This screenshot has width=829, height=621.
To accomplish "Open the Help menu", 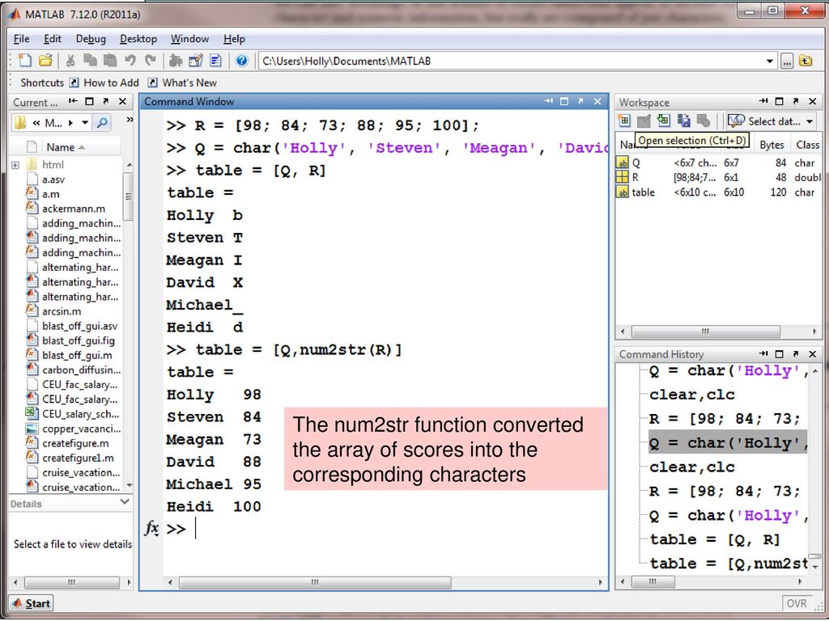I will pos(234,39).
